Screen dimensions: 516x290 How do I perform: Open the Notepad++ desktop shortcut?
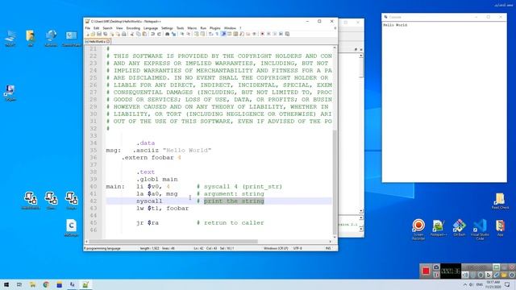coord(439,228)
